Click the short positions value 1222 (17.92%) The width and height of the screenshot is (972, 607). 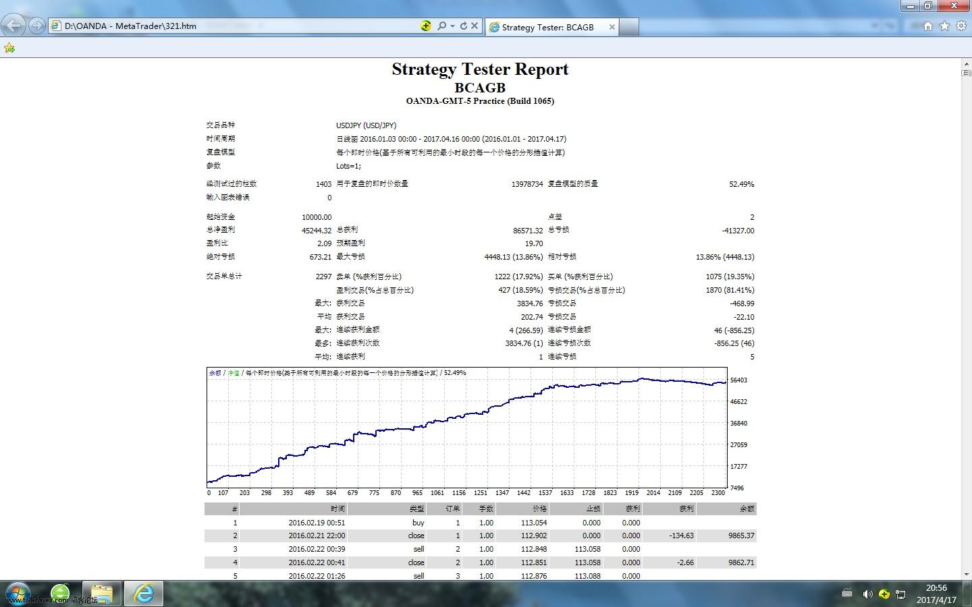[x=518, y=277]
